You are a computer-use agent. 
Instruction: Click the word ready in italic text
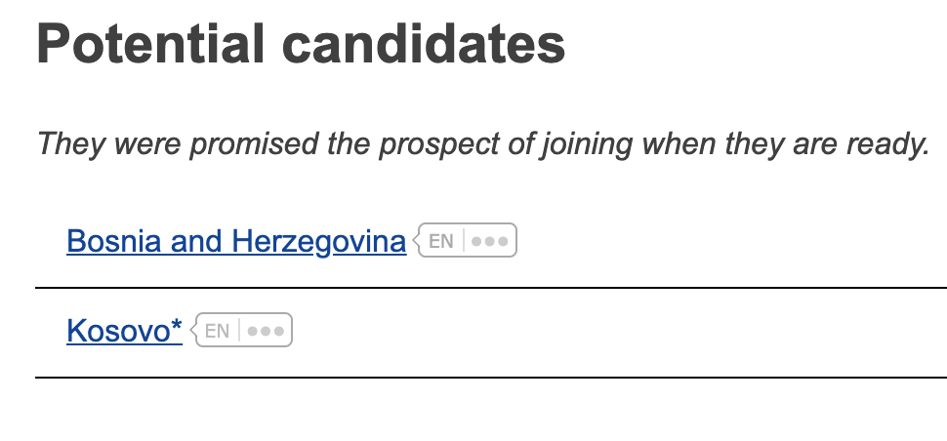point(885,146)
